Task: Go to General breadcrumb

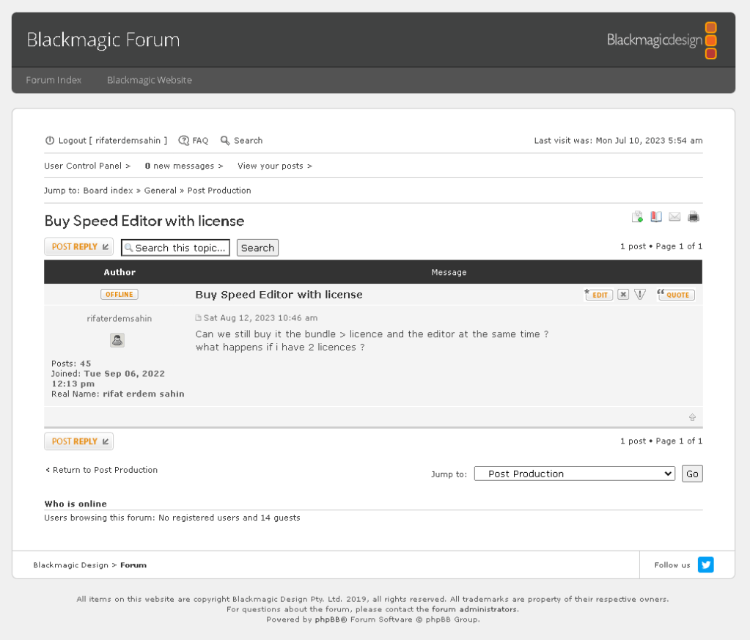Action: pos(161,191)
